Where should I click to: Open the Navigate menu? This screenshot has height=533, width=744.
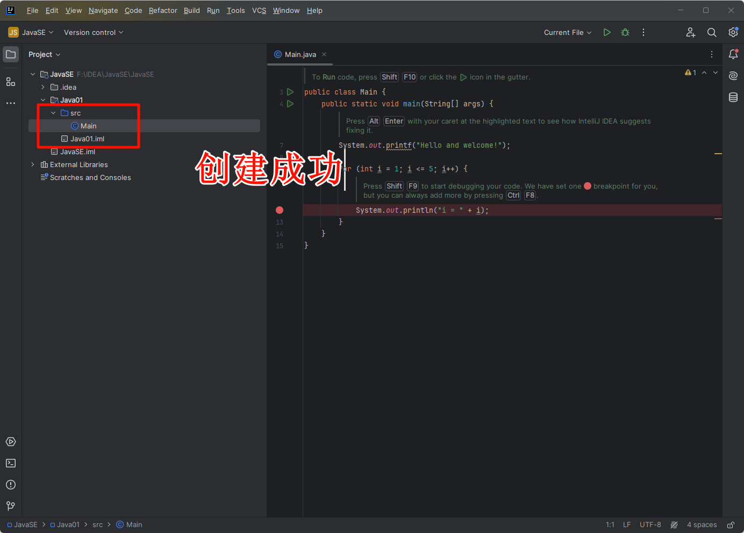click(103, 10)
